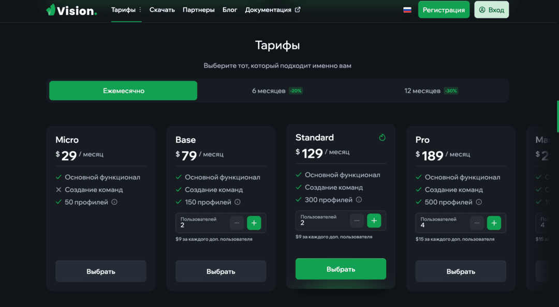Click the Вход login button
Screen dimensions: 559x307
491,10
